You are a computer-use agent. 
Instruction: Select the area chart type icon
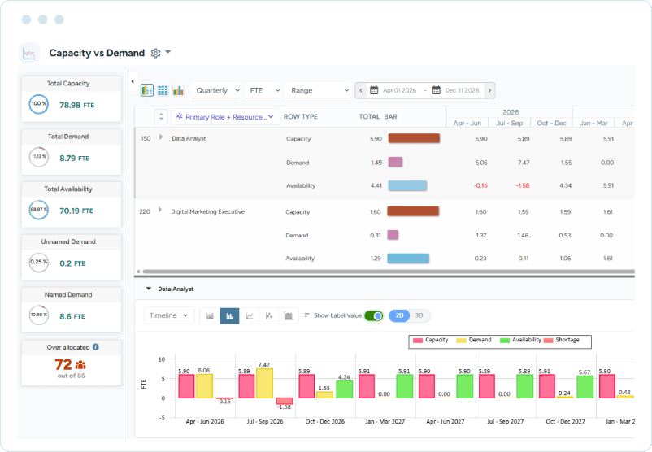pos(210,316)
